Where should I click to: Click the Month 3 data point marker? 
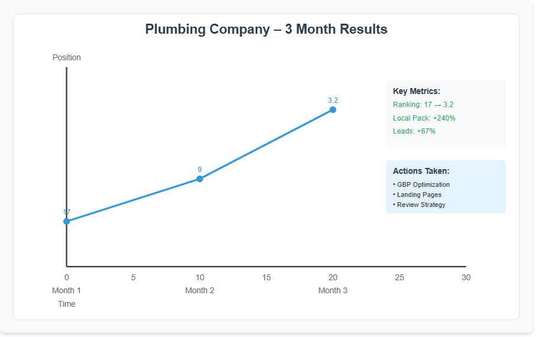tap(333, 109)
